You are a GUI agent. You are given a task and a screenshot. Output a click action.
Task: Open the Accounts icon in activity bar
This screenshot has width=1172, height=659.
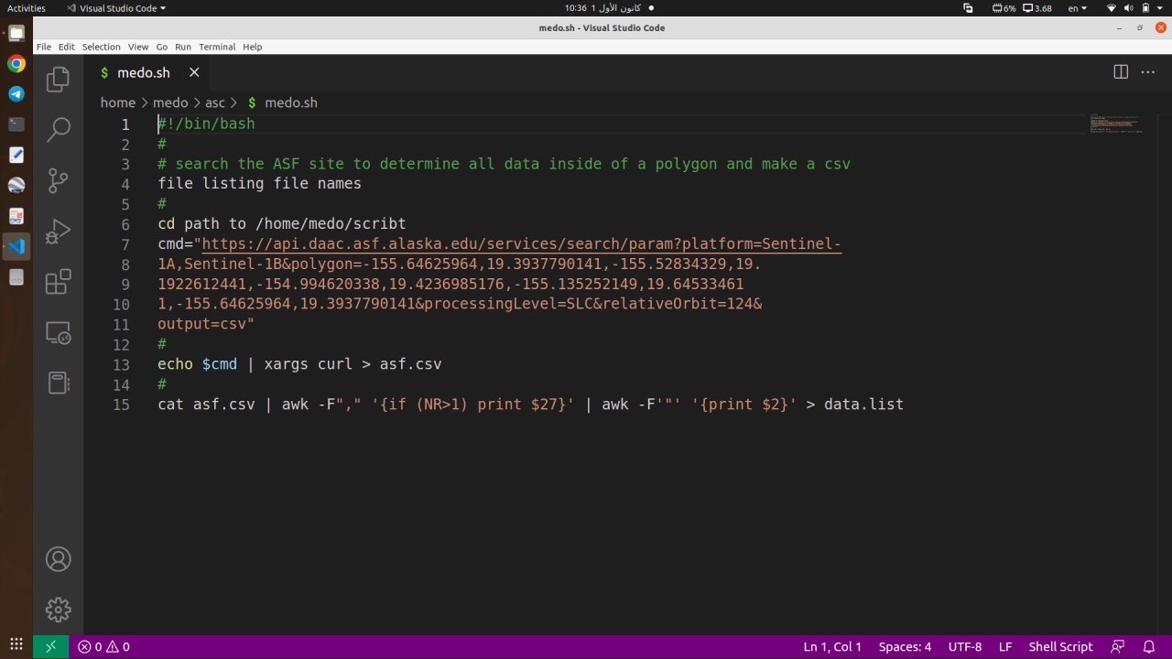(58, 558)
